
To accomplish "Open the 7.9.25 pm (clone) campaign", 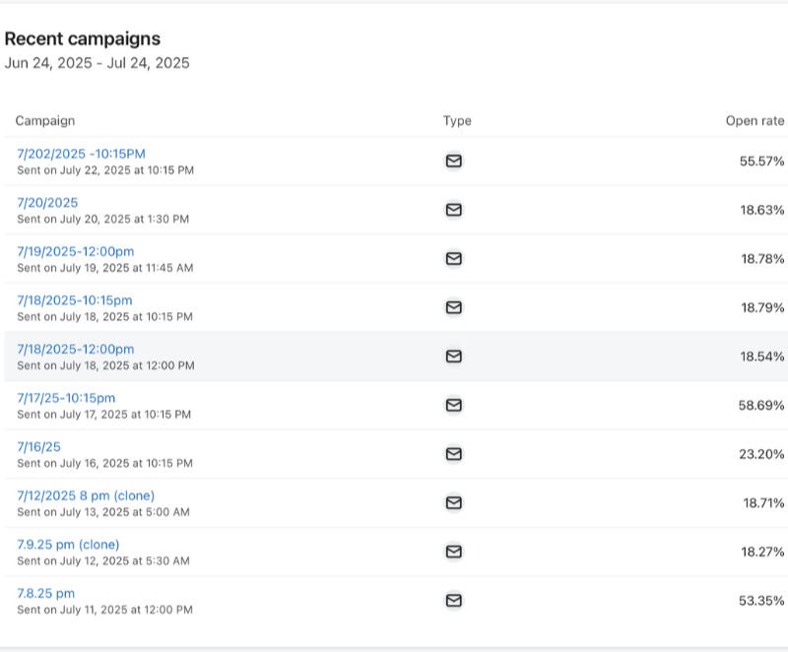I will click(x=68, y=544).
